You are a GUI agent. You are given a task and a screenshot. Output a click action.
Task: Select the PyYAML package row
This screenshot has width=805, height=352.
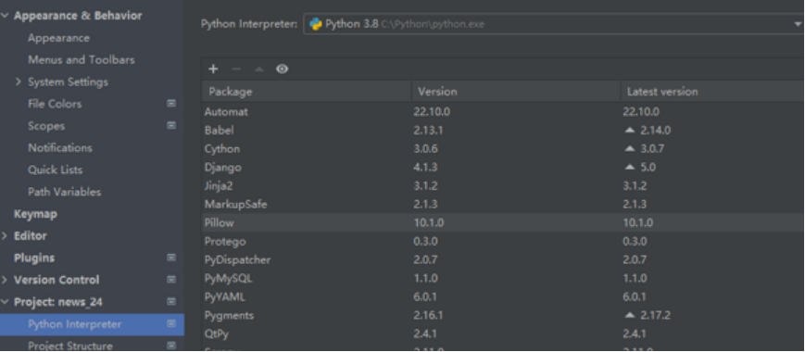point(503,296)
